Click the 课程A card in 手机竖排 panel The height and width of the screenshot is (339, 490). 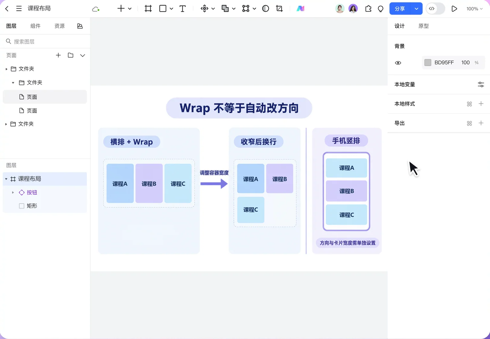click(x=346, y=168)
